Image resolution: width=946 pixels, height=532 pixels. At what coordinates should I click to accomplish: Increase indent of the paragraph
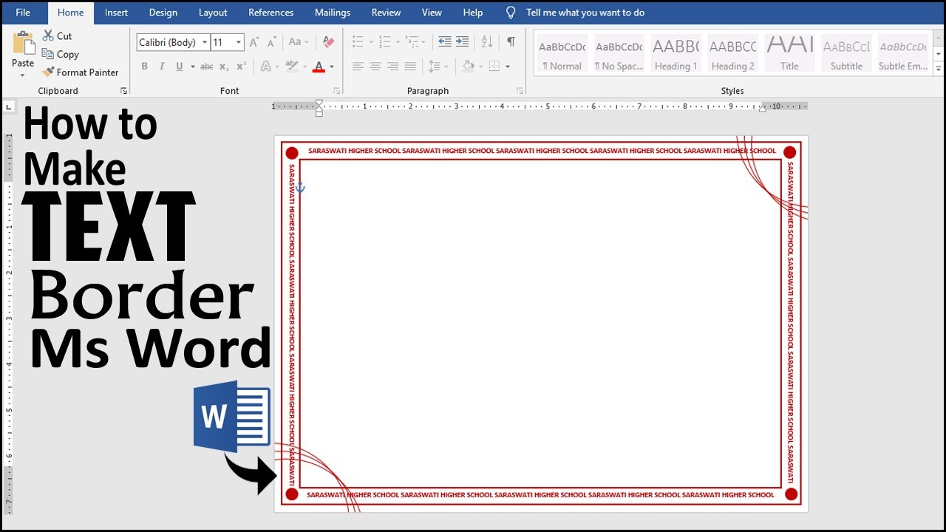click(464, 41)
